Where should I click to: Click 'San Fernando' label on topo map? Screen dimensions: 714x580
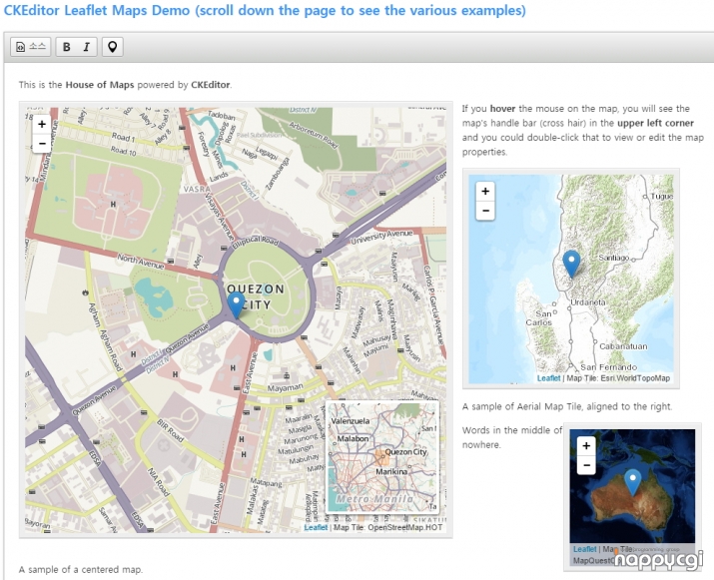click(x=608, y=367)
